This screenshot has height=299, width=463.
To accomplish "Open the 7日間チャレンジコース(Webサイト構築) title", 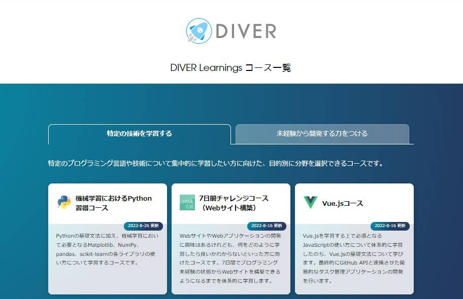I will pos(233,203).
